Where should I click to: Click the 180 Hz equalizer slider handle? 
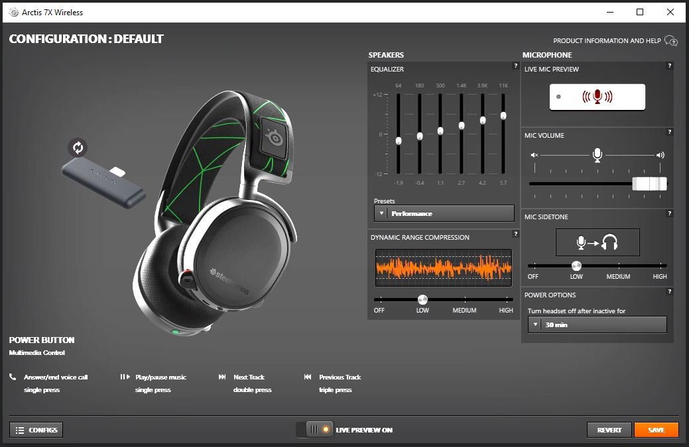tap(420, 136)
